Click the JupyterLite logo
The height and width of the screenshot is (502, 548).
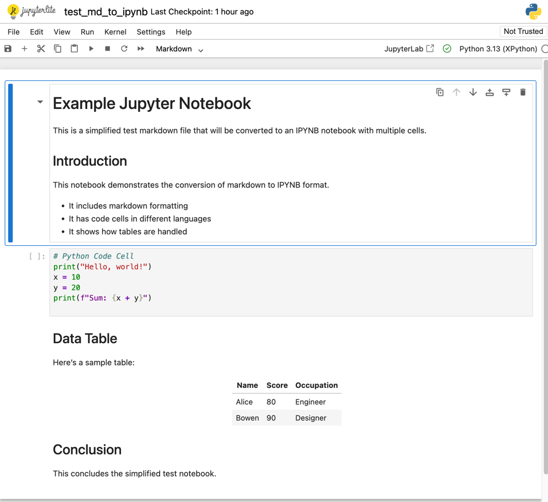32,11
